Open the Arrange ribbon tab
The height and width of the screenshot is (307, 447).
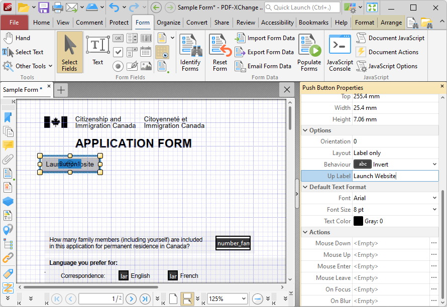(x=391, y=23)
